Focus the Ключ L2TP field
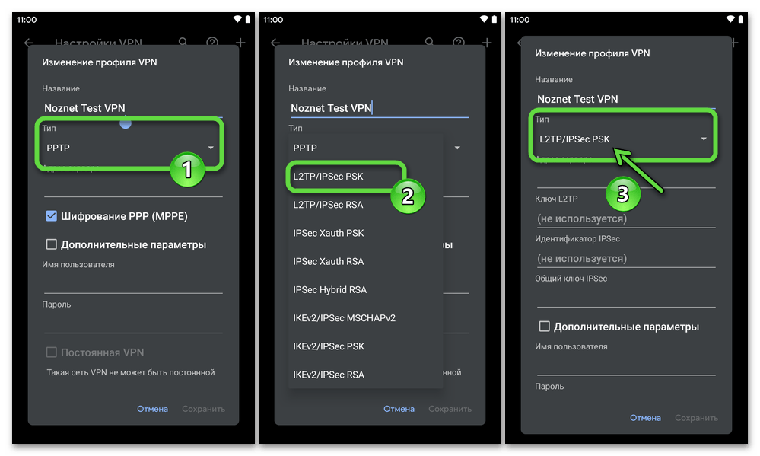Viewport: 760px width, 456px height. tap(626, 218)
